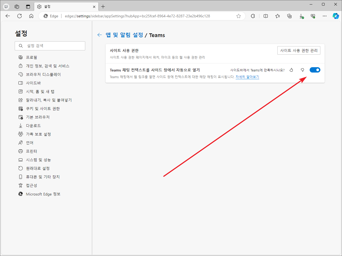Image resolution: width=342 pixels, height=256 pixels.
Task: Close the 설정 tab
Action: [94, 7]
